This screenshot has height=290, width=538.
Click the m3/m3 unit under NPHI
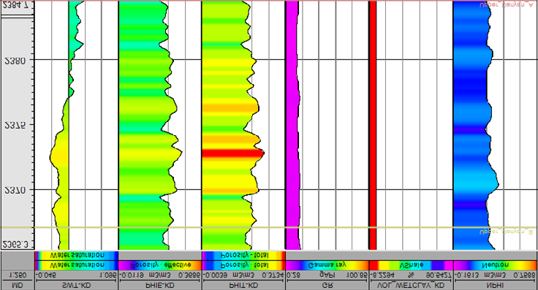pos(495,275)
